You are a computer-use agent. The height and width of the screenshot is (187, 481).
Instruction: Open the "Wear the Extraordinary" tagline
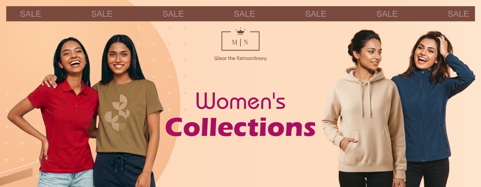tap(240, 58)
